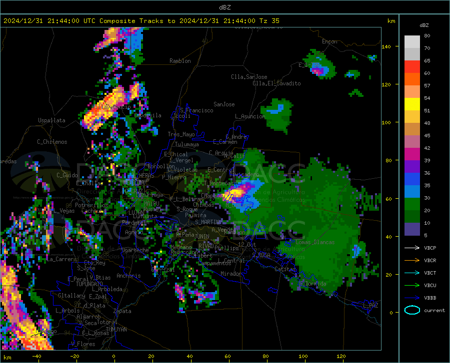Click the 'current' legend label

434,310
